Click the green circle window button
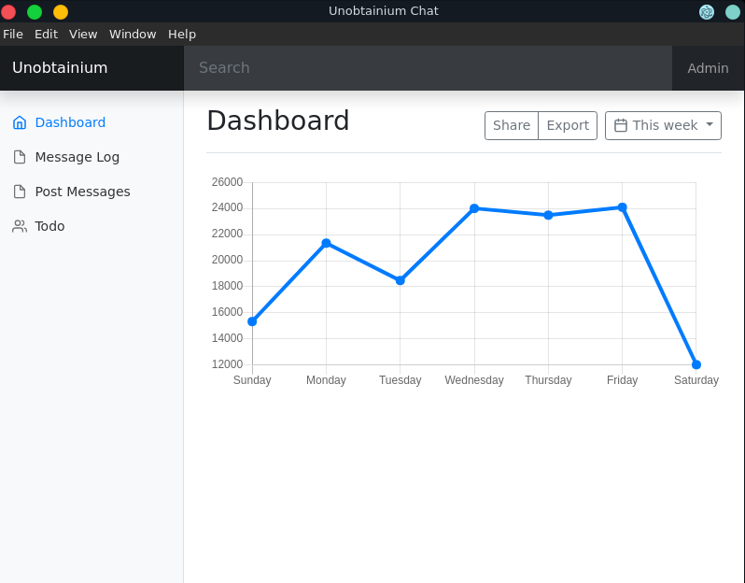Screen dimensions: 745x583 click(x=35, y=11)
